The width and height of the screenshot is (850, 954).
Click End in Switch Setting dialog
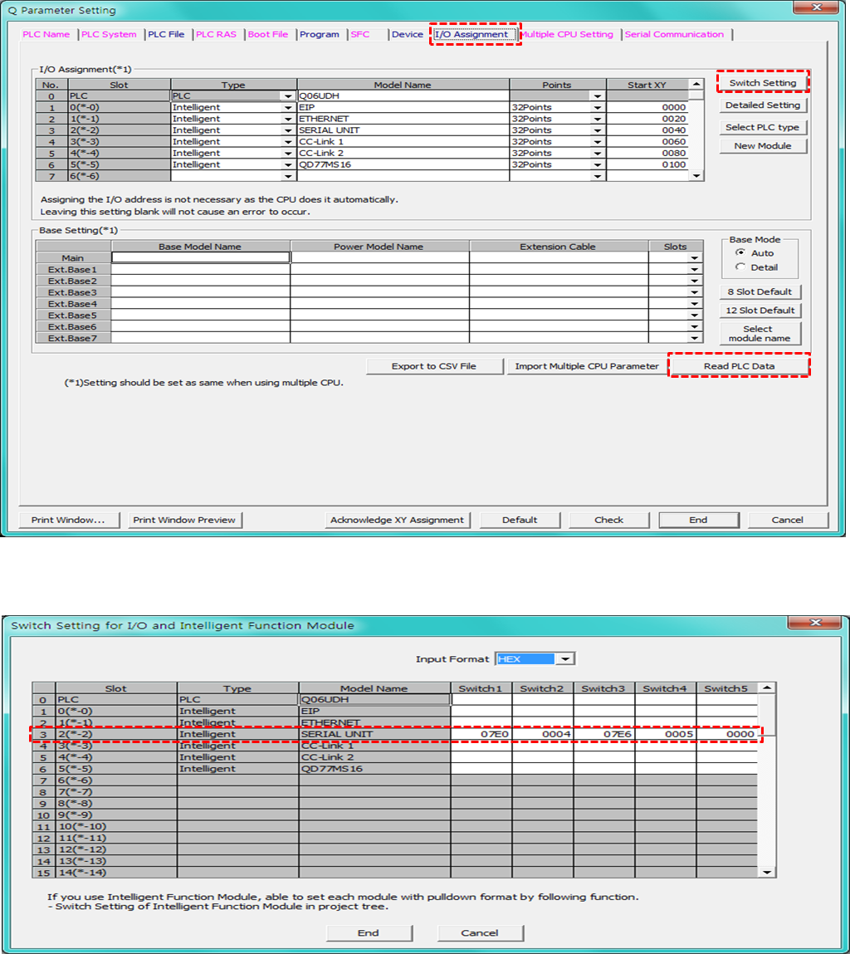pos(369,932)
